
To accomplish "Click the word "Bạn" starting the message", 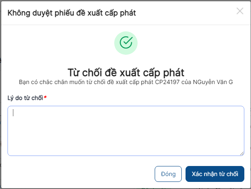I will [24, 82].
